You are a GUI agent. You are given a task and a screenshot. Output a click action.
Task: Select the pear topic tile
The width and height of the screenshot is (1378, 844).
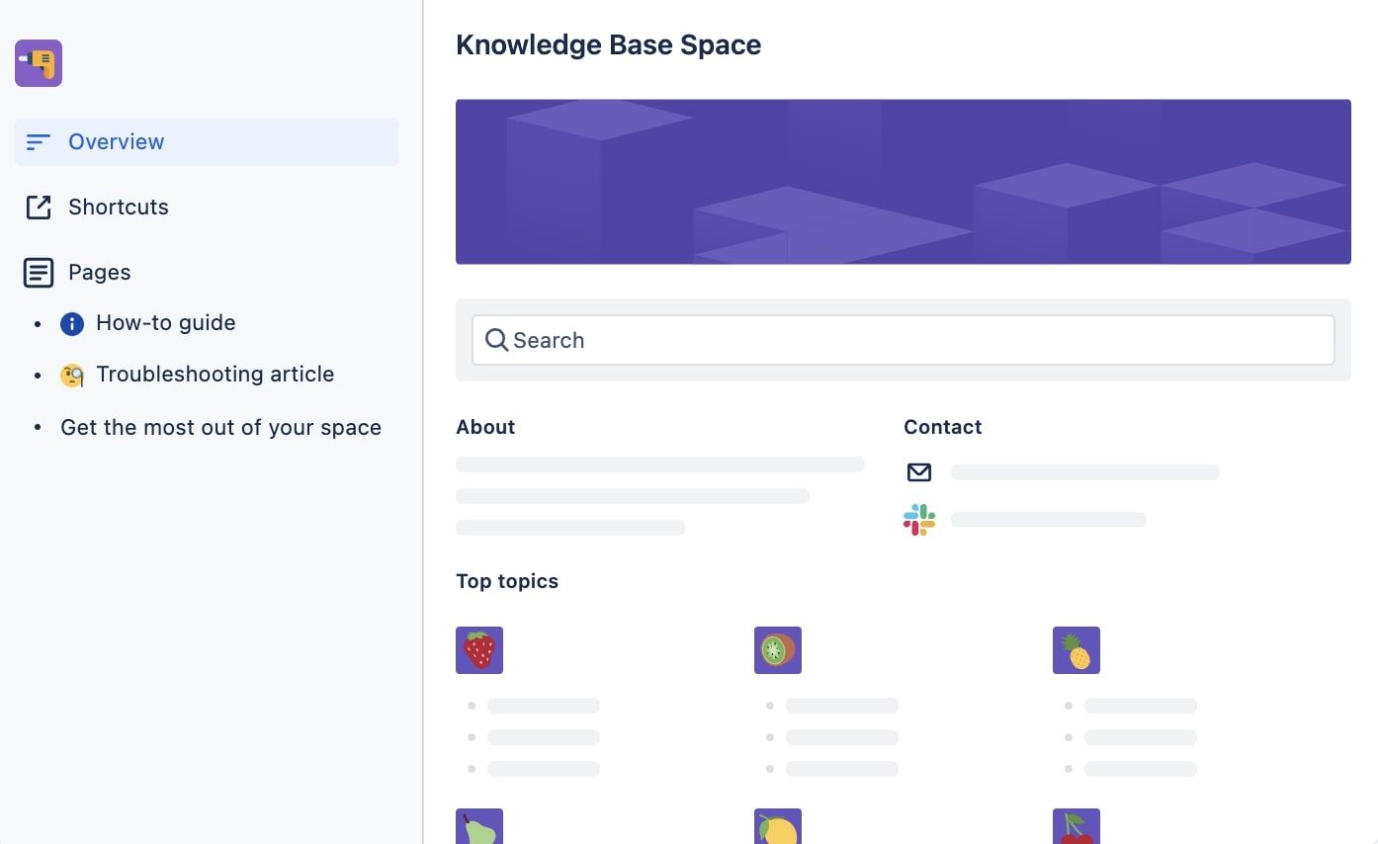pos(478,826)
